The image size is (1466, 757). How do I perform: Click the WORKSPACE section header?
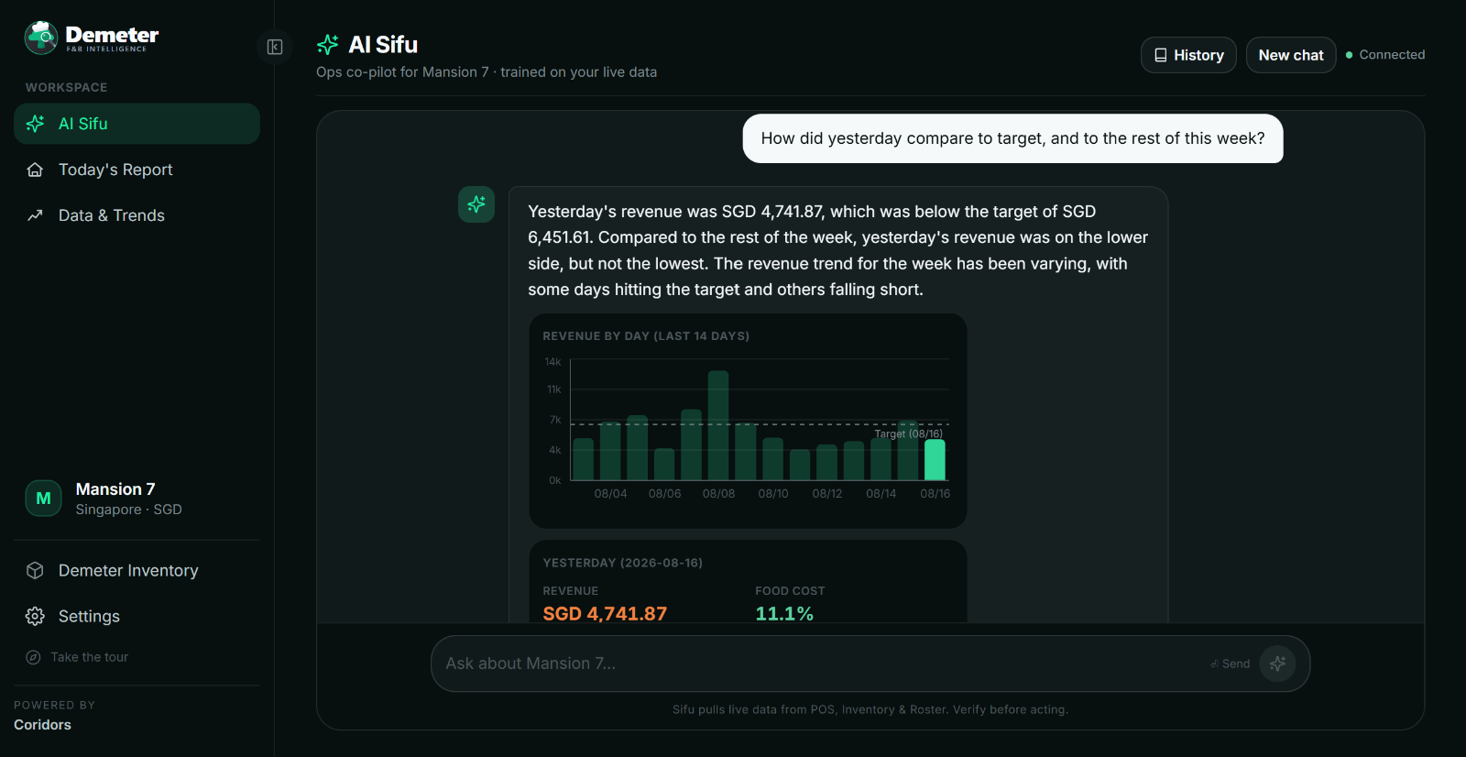coord(66,87)
